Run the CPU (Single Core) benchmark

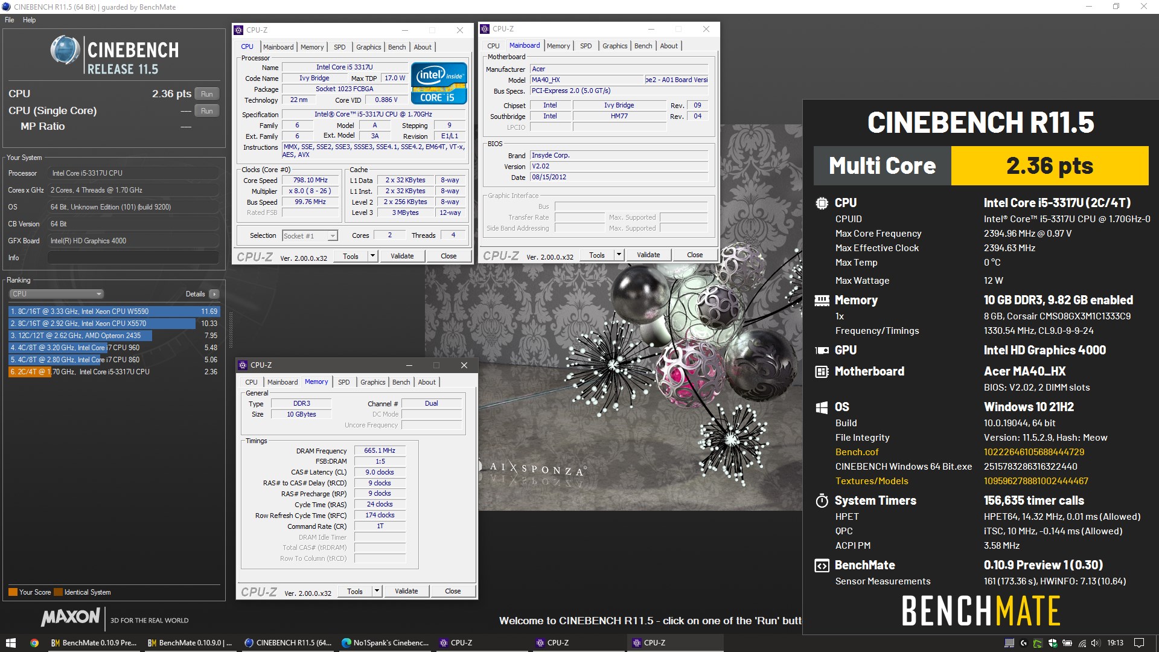[207, 111]
